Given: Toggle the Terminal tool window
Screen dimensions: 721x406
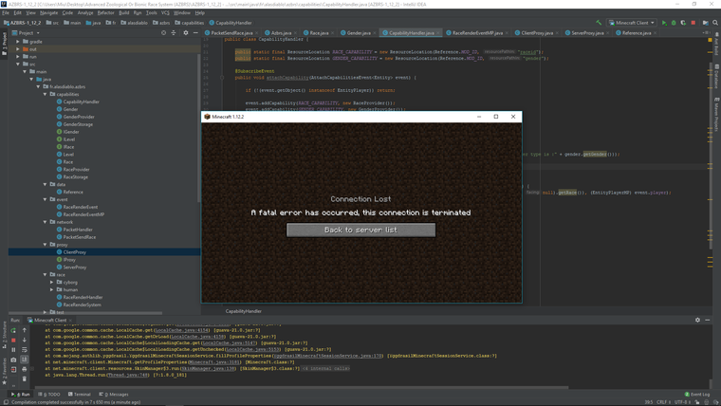Looking at the screenshot, I should point(81,395).
